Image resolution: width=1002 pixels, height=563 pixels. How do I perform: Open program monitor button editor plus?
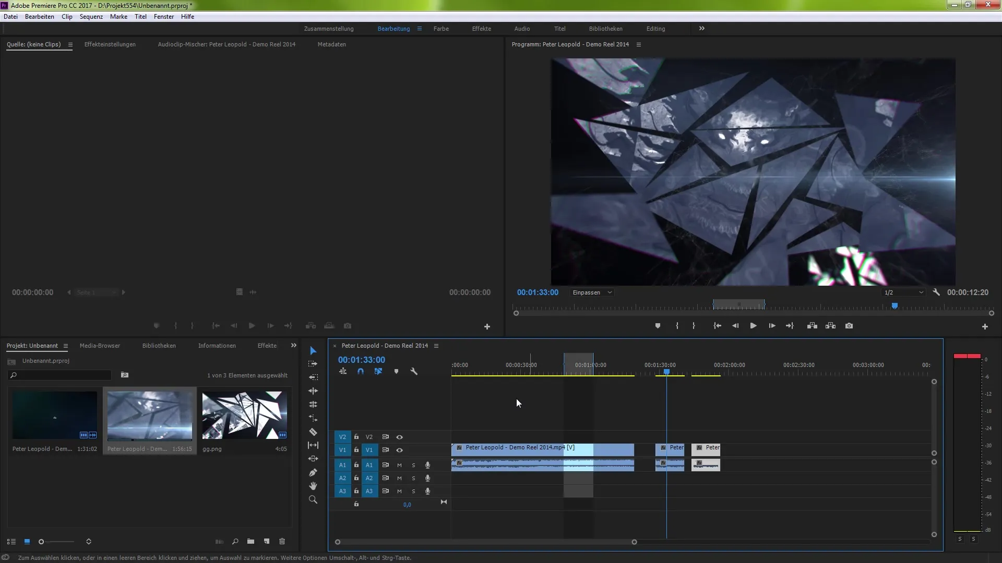[985, 327]
